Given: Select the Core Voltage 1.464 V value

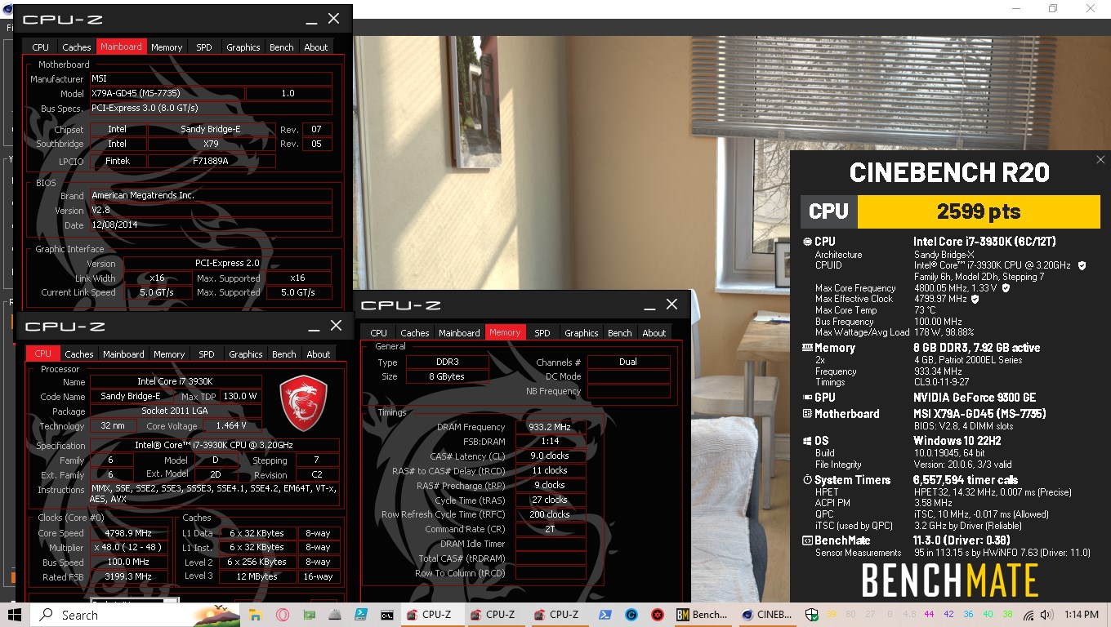Looking at the screenshot, I should [x=231, y=426].
